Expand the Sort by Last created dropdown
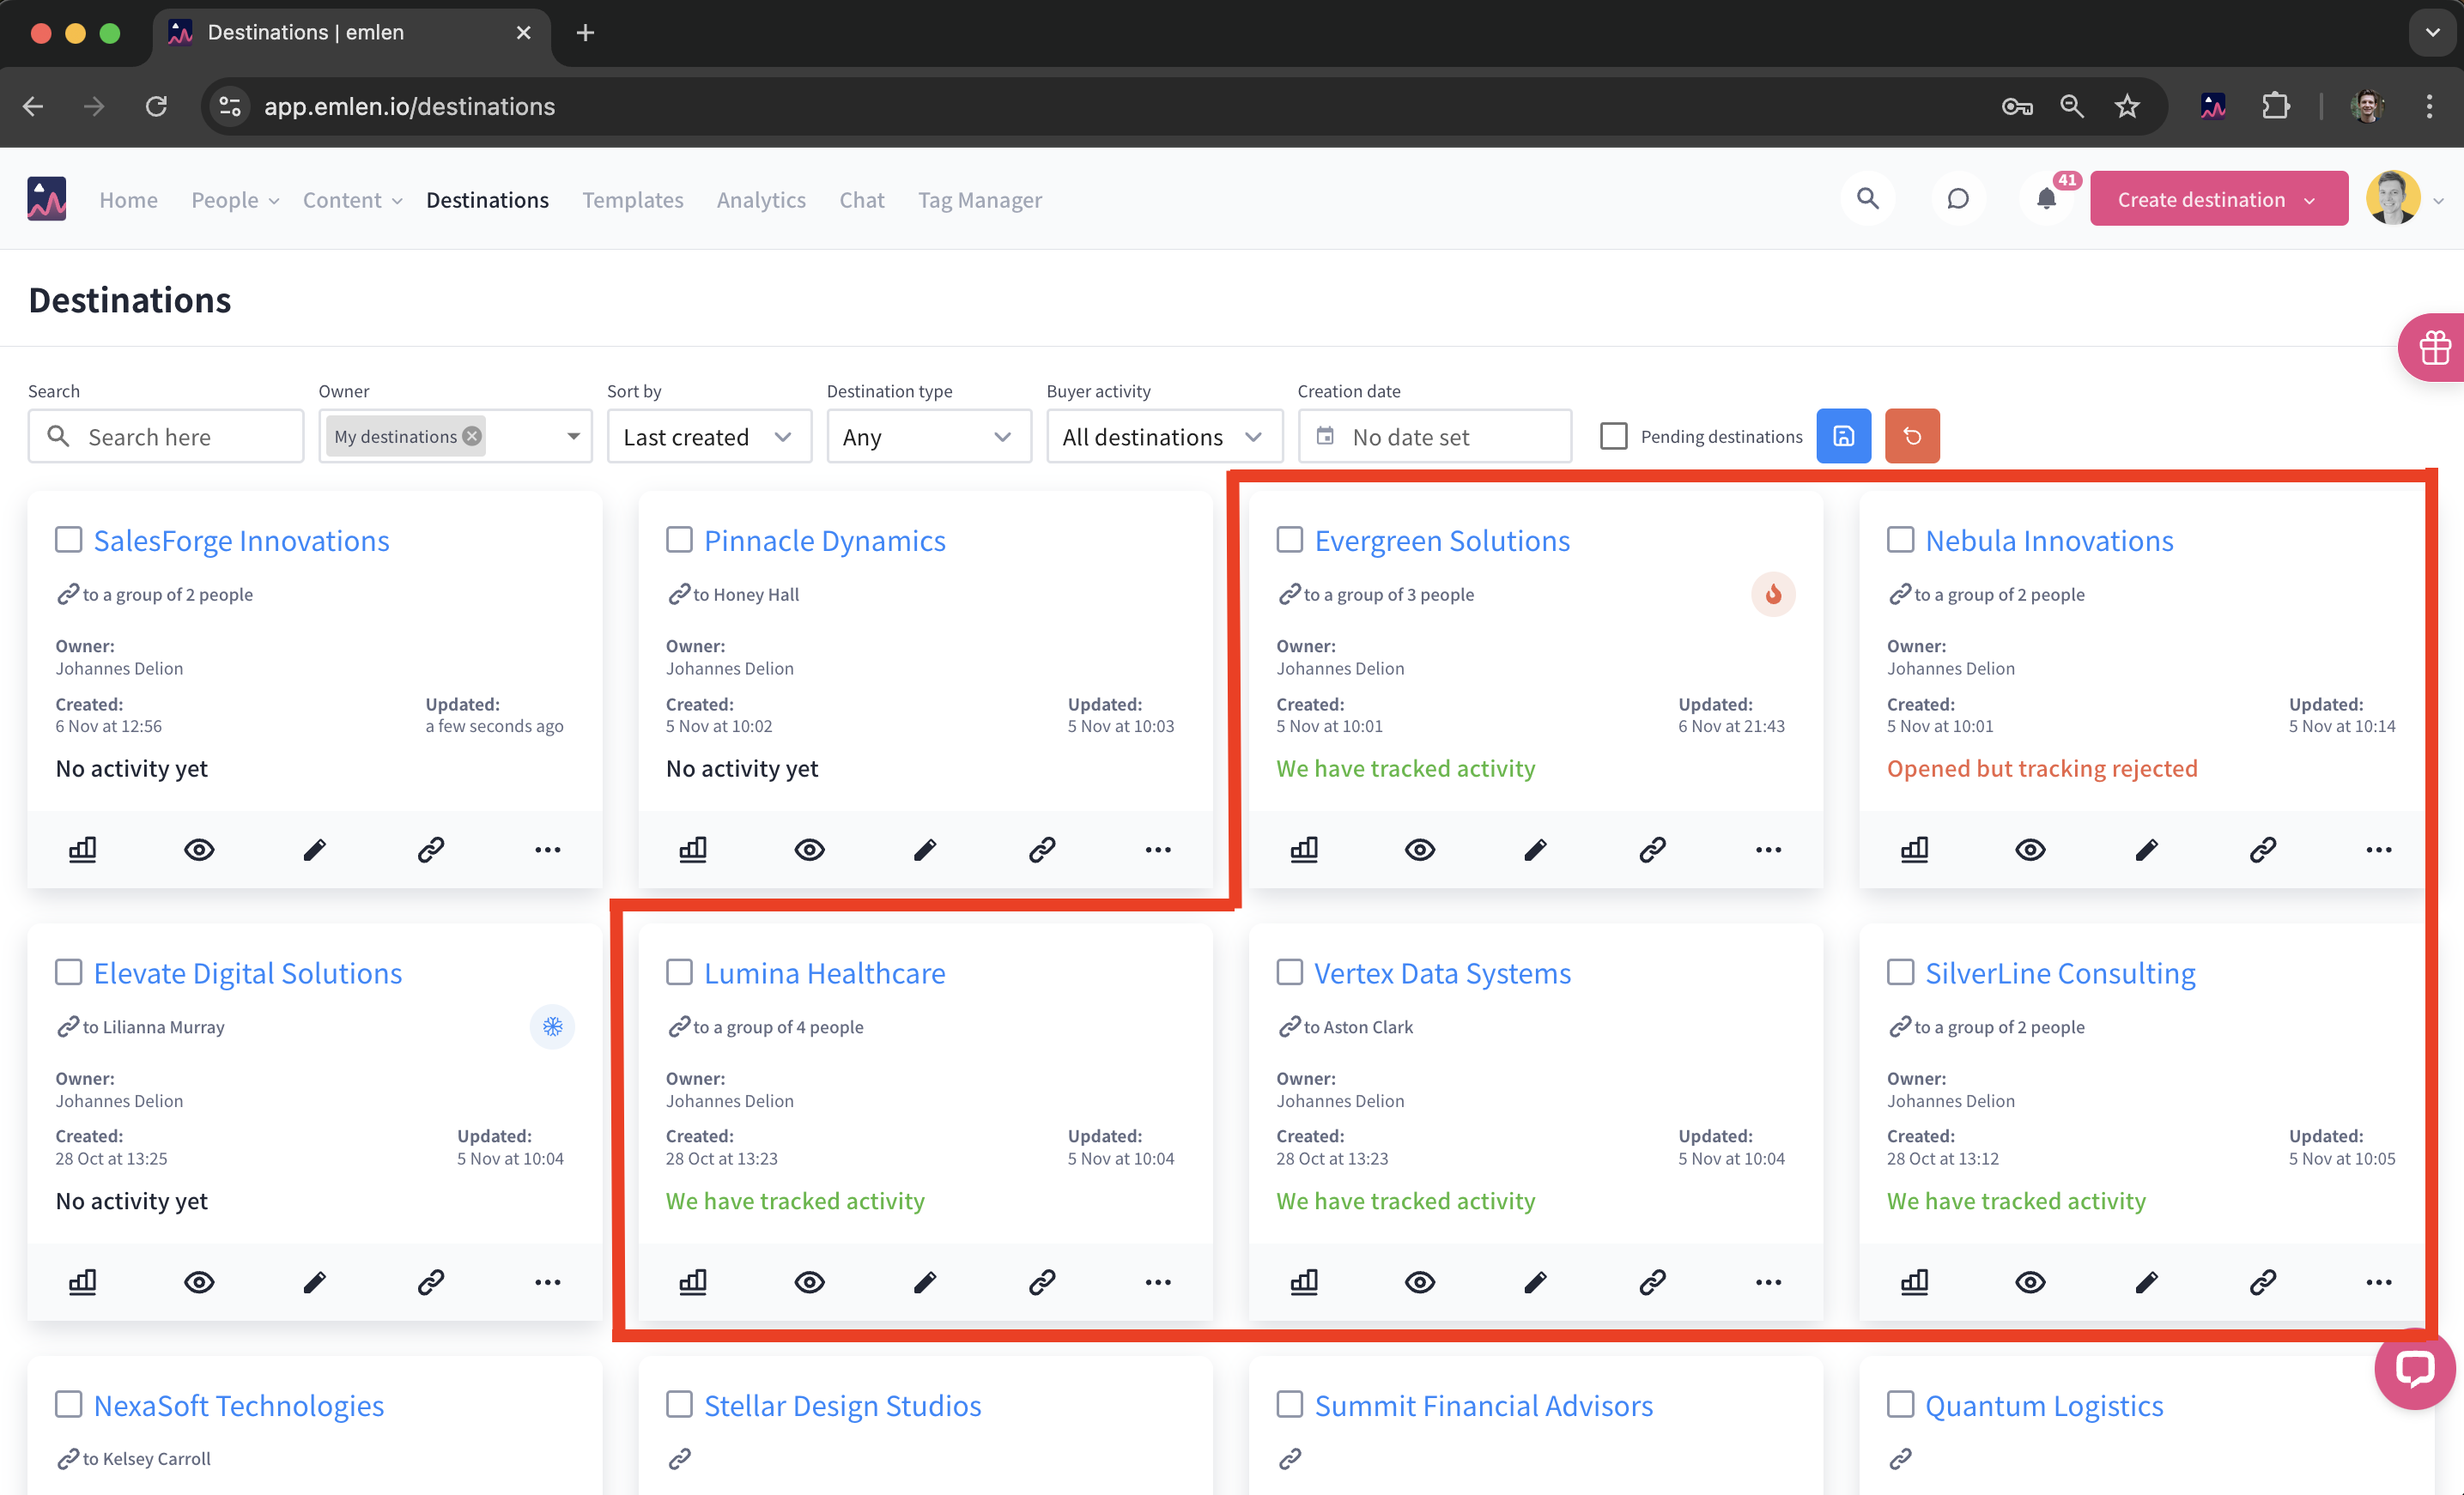 (708, 437)
